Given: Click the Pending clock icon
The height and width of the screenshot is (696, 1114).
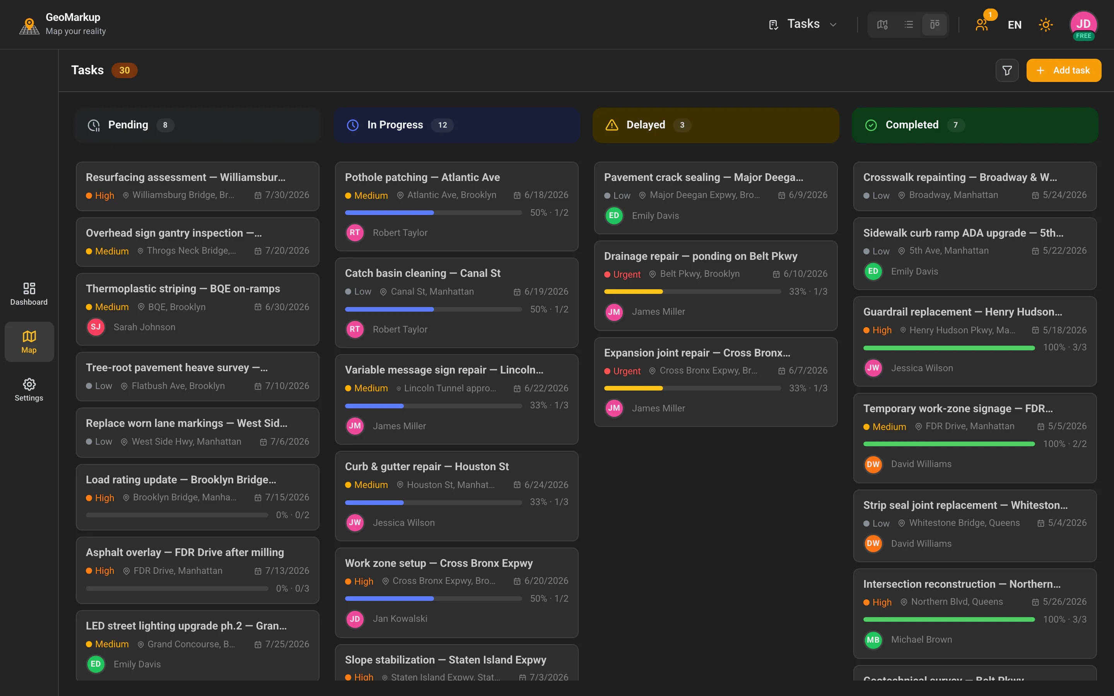Looking at the screenshot, I should (x=94, y=125).
